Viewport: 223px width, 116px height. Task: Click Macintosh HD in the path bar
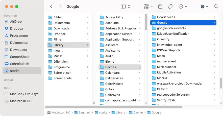tap(59, 112)
